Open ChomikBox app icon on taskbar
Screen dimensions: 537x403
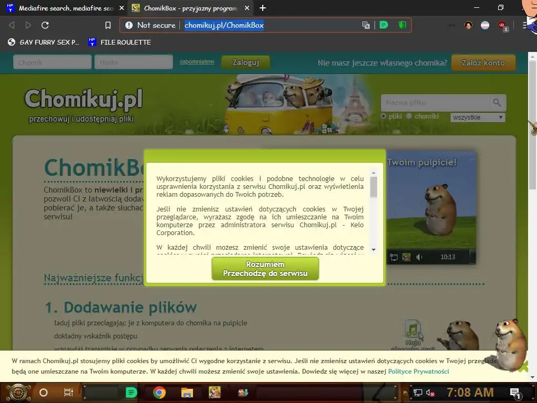pyautogui.click(x=214, y=393)
